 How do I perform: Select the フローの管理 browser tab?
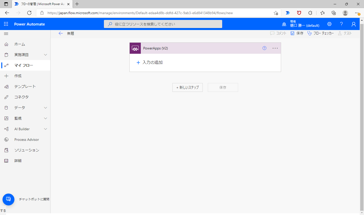click(x=42, y=4)
